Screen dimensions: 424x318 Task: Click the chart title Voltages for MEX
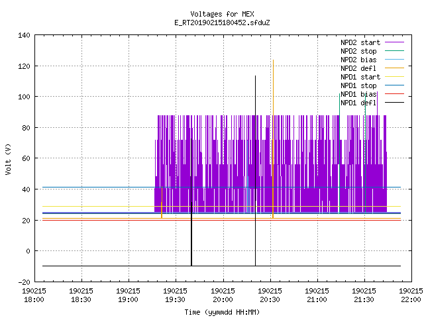coord(222,14)
